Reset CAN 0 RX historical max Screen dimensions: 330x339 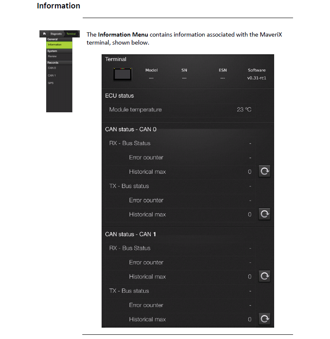tap(265, 172)
